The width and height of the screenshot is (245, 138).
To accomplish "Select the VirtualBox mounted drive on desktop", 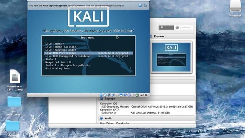I will pos(235,8).
